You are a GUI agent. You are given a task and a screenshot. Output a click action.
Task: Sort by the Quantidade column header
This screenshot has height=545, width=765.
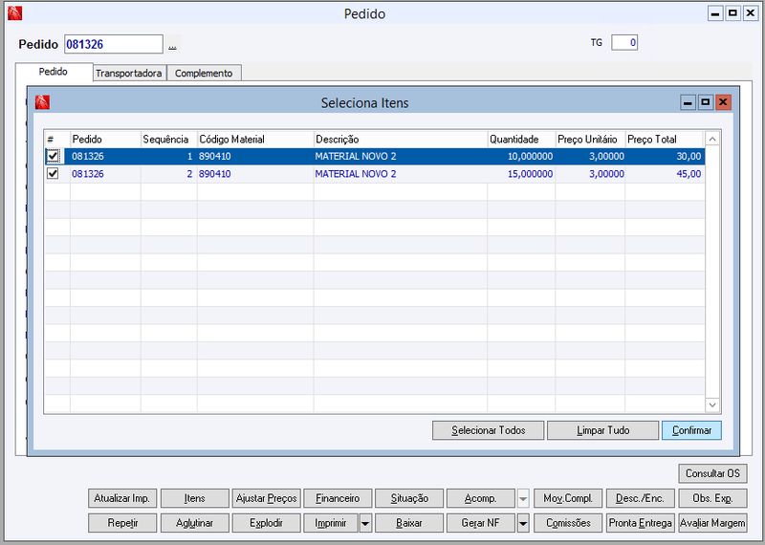(521, 140)
